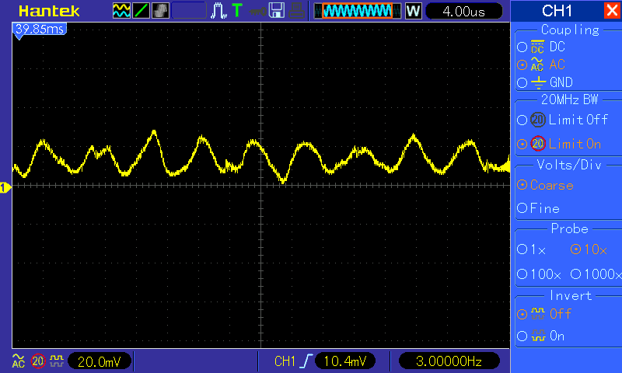Turn 20MHz bandwidth Limit On

(x=522, y=144)
